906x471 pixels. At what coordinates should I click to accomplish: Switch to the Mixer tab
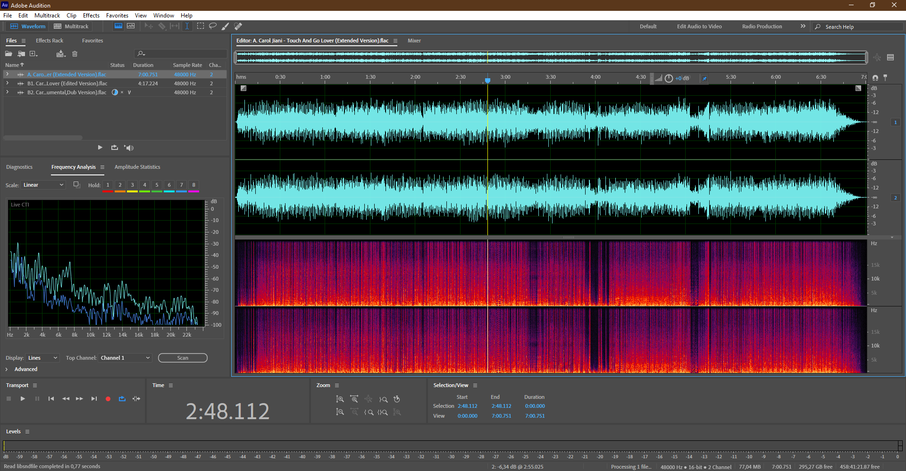tap(414, 41)
